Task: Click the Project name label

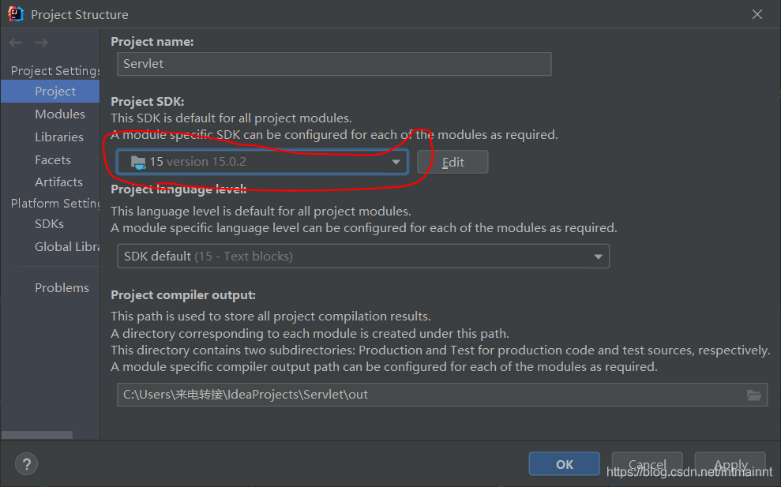Action: (152, 42)
